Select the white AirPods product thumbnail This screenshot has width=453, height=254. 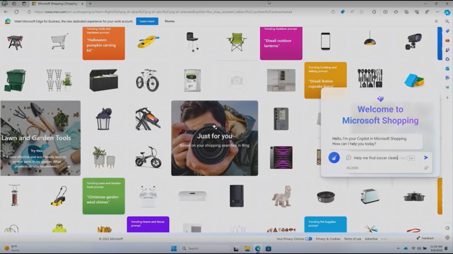(x=148, y=196)
